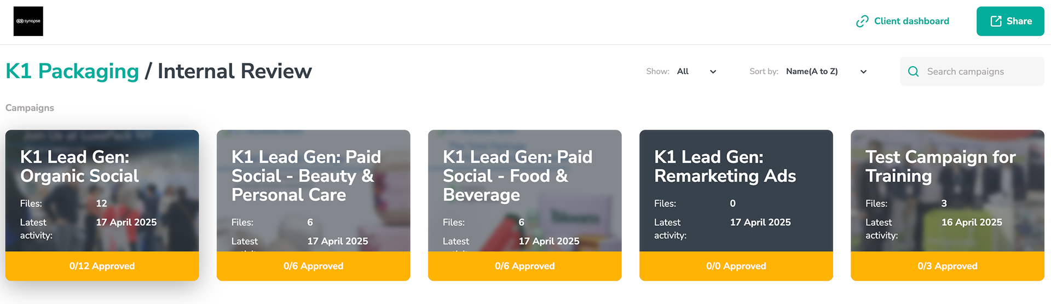Expand the Show All dropdown chevron

point(713,72)
